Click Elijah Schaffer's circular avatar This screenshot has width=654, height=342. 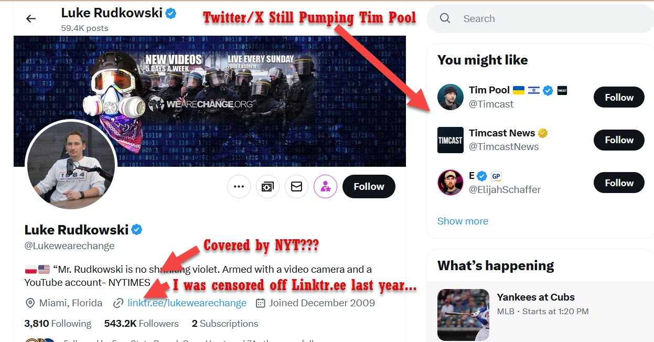[x=451, y=183]
